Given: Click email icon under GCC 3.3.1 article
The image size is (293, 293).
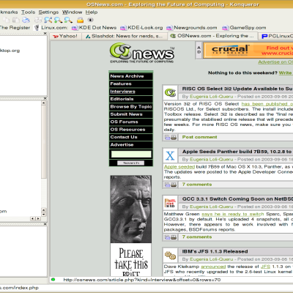Looking at the screenshot, I should 168,237.
